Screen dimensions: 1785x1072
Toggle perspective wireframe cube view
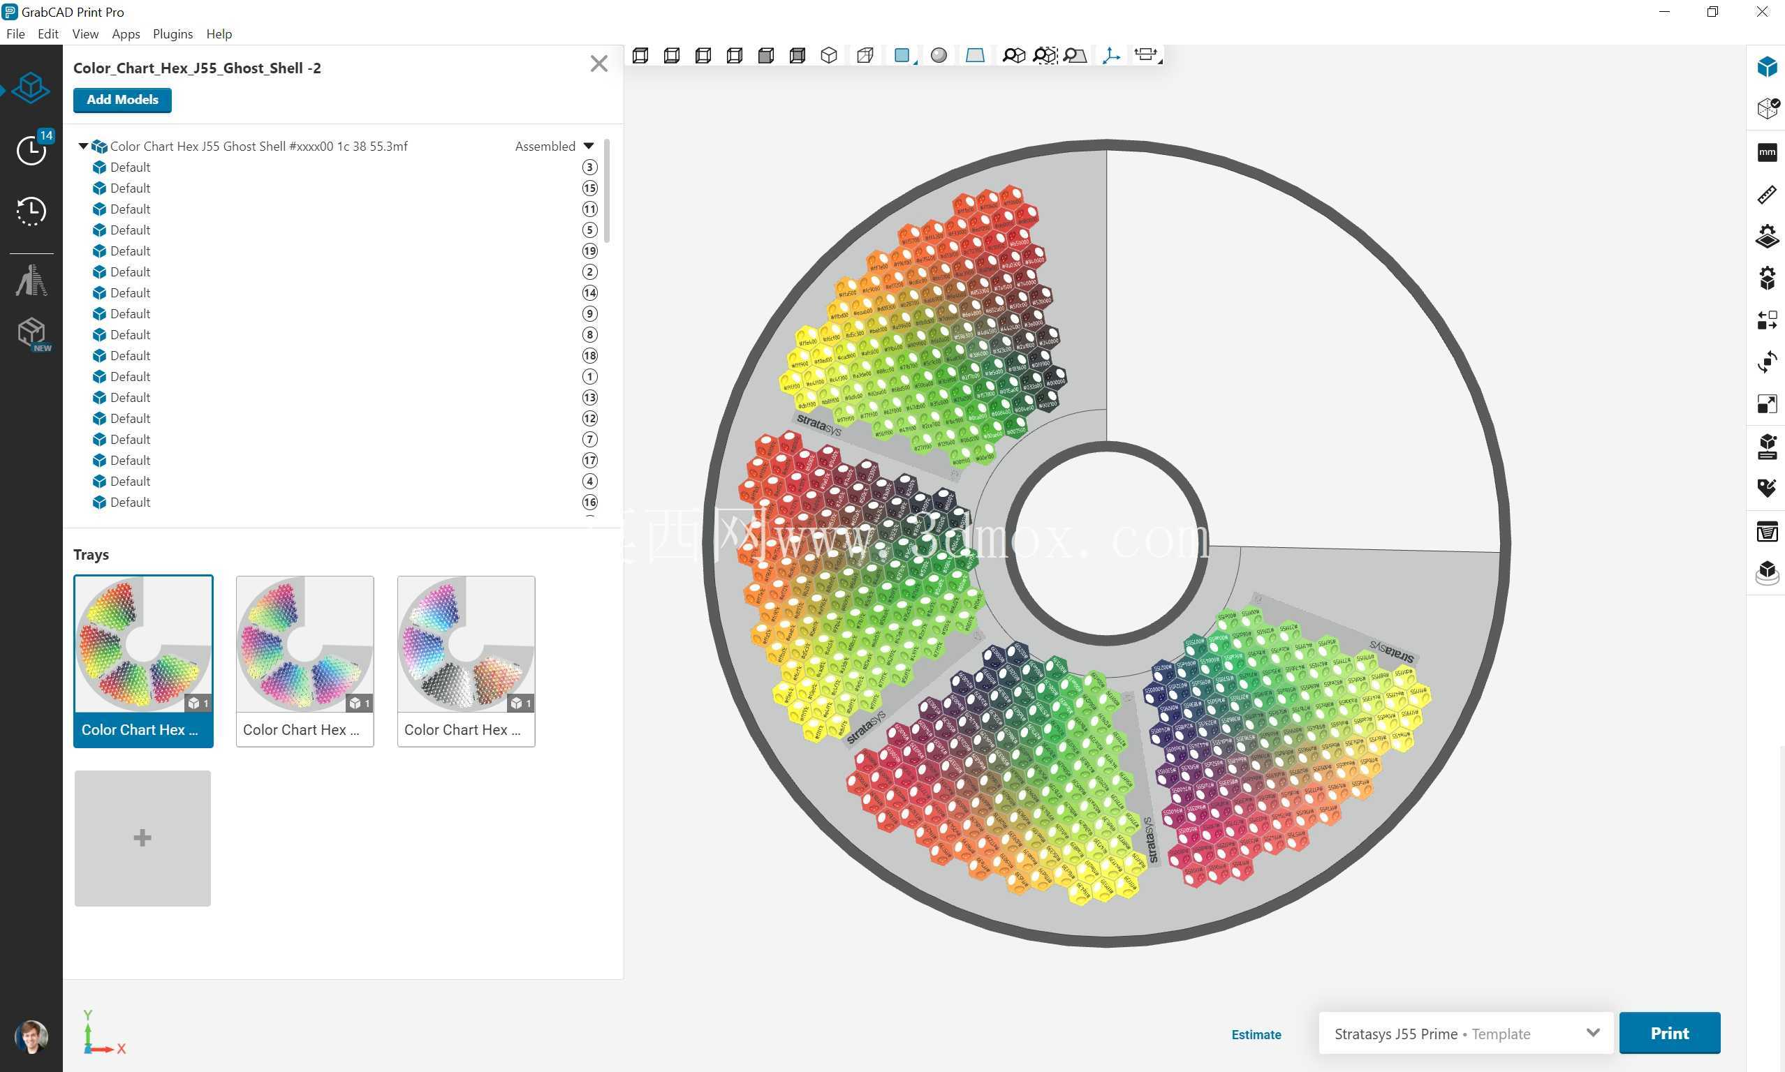point(865,56)
